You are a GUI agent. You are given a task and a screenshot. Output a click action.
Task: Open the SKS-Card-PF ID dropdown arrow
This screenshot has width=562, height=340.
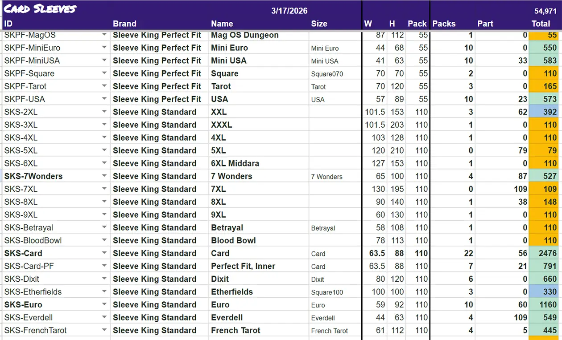coord(104,266)
